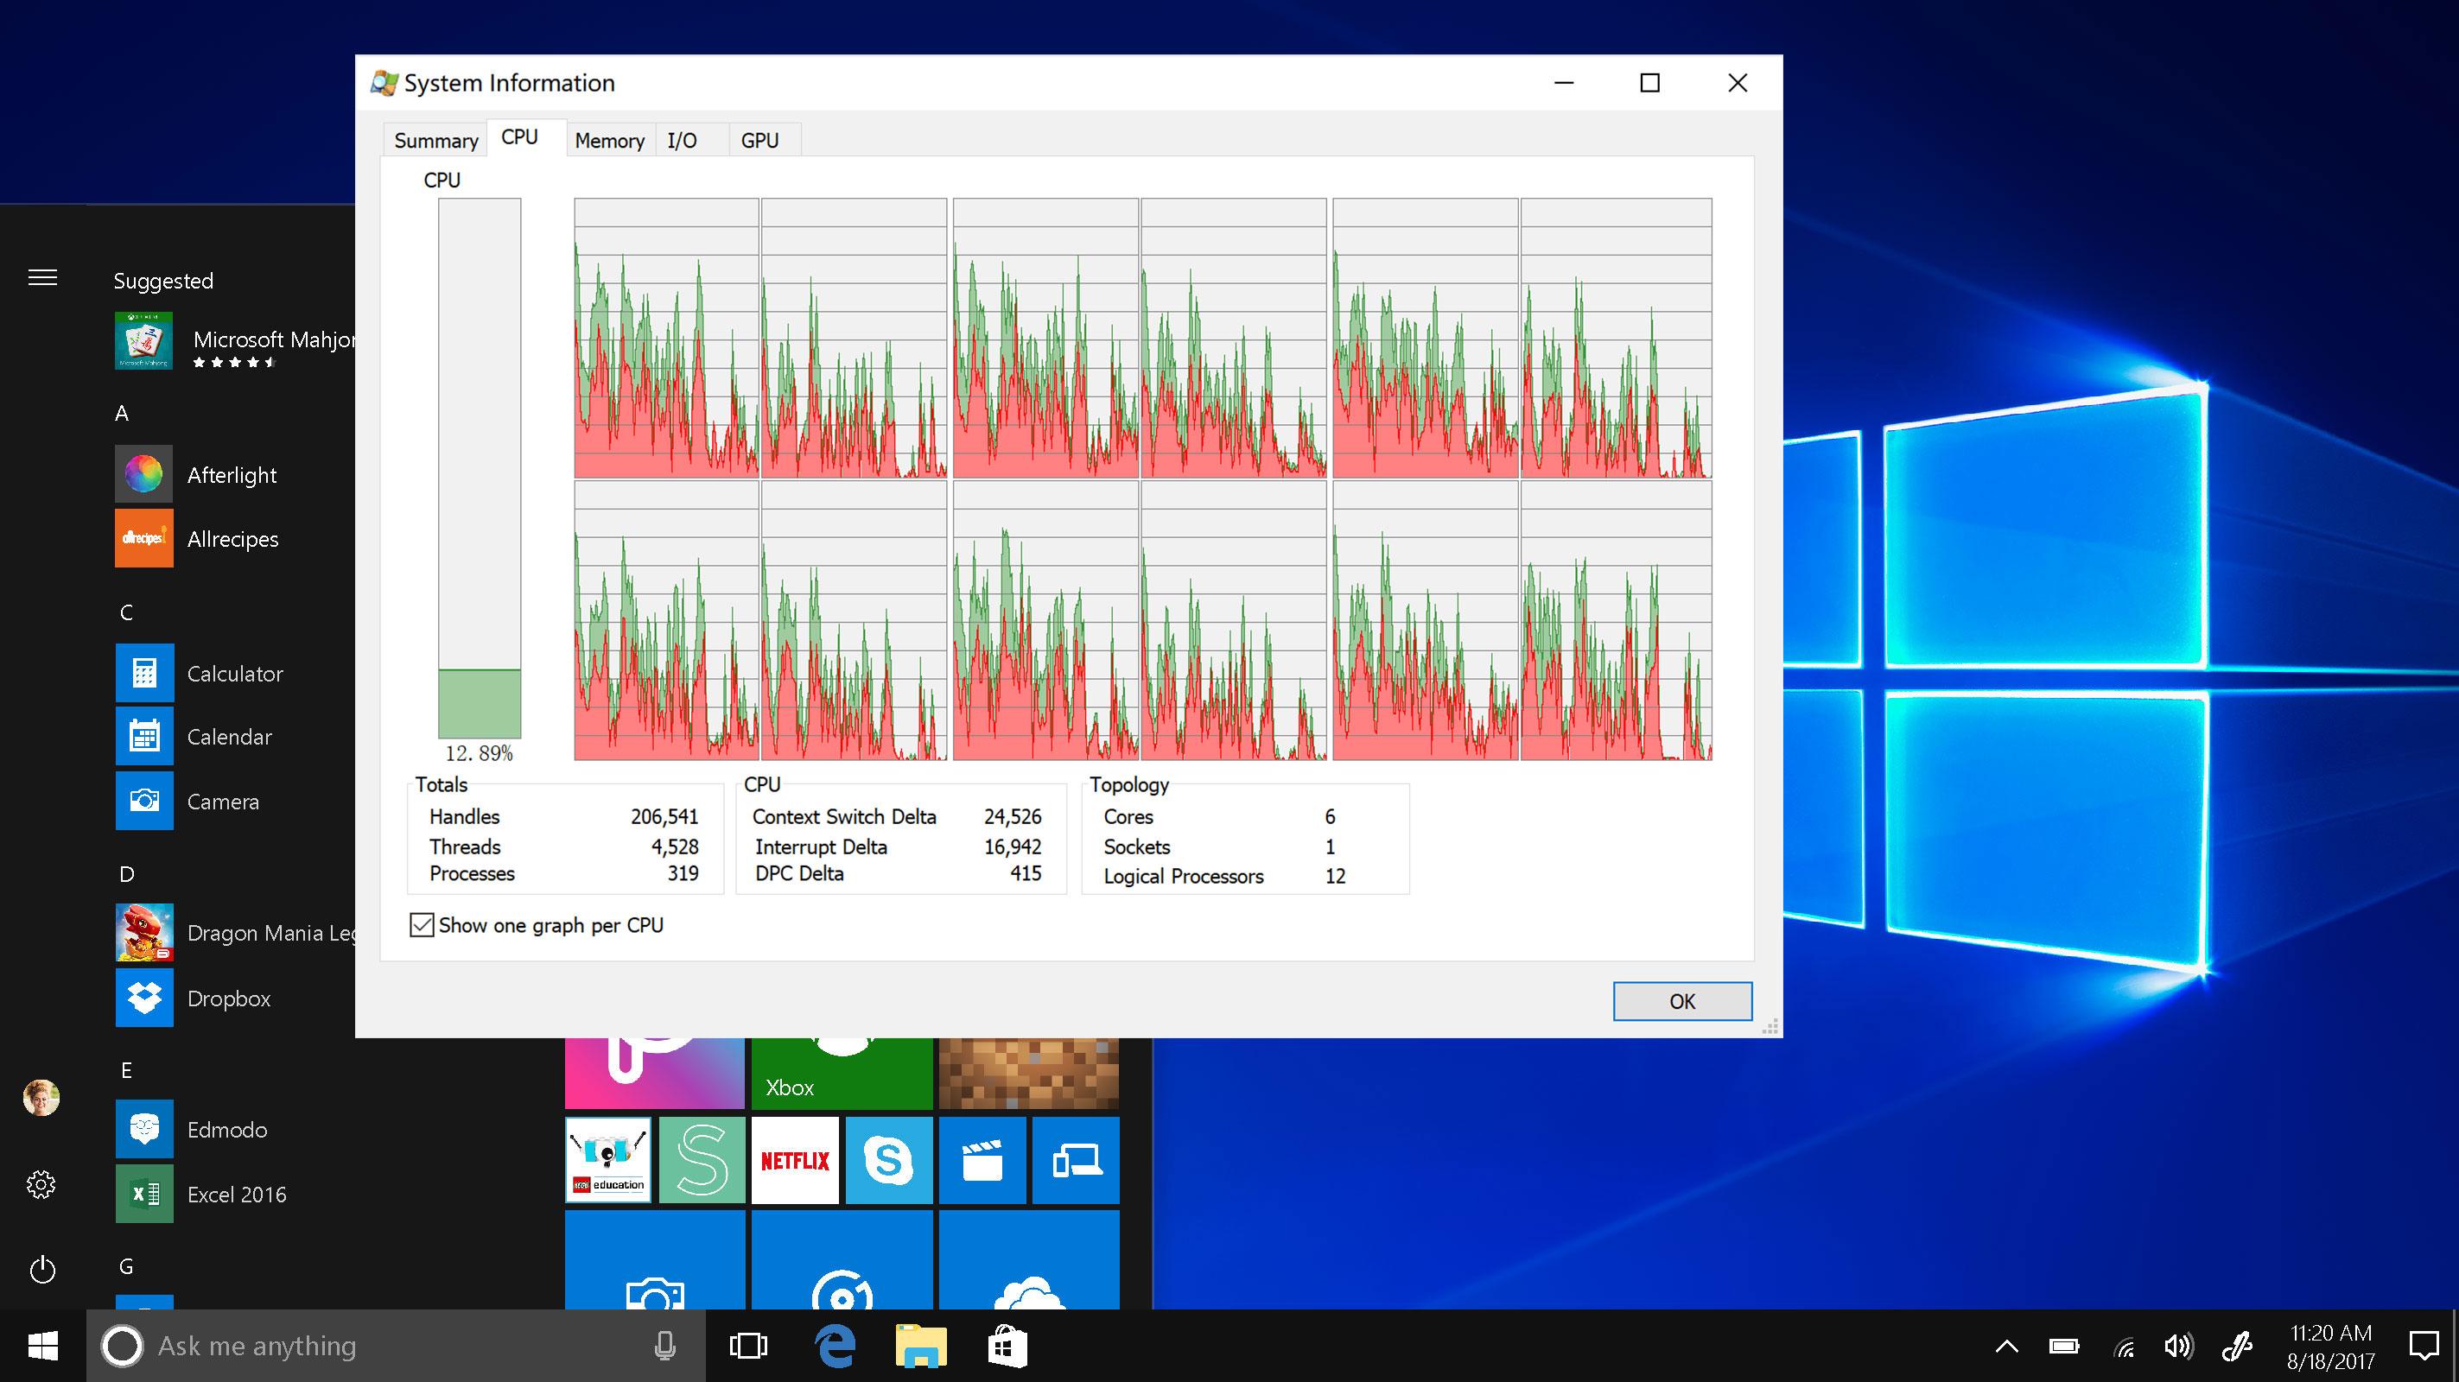2459x1382 pixels.
Task: Uncheck Show one graph per CPU
Action: pos(422,925)
